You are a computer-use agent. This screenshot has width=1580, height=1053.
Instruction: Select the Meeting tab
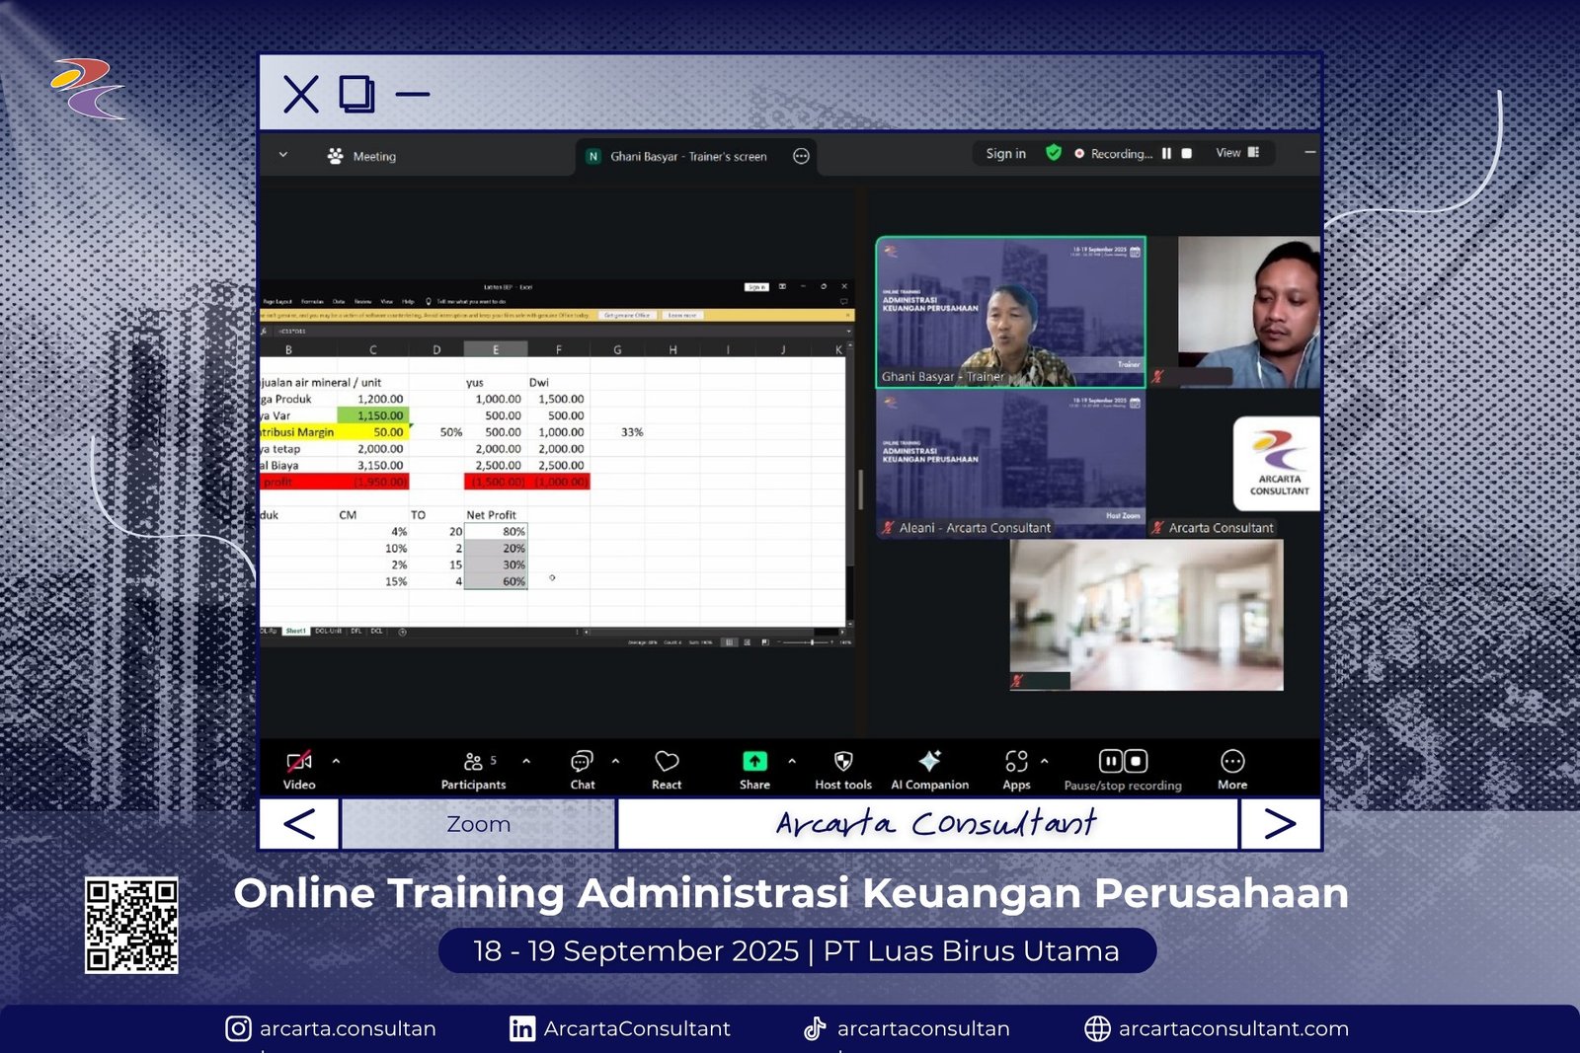(x=361, y=156)
